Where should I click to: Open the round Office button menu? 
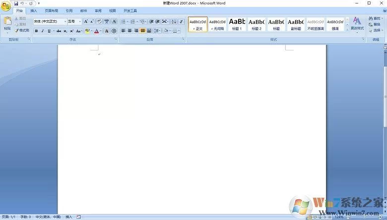pyautogui.click(x=5, y=6)
